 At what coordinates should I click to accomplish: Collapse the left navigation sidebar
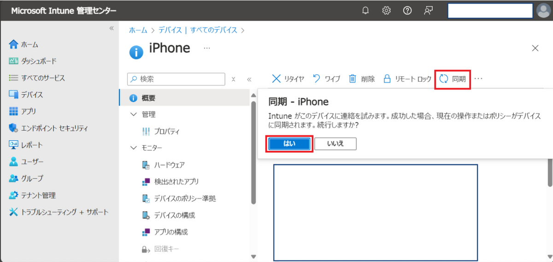111,29
